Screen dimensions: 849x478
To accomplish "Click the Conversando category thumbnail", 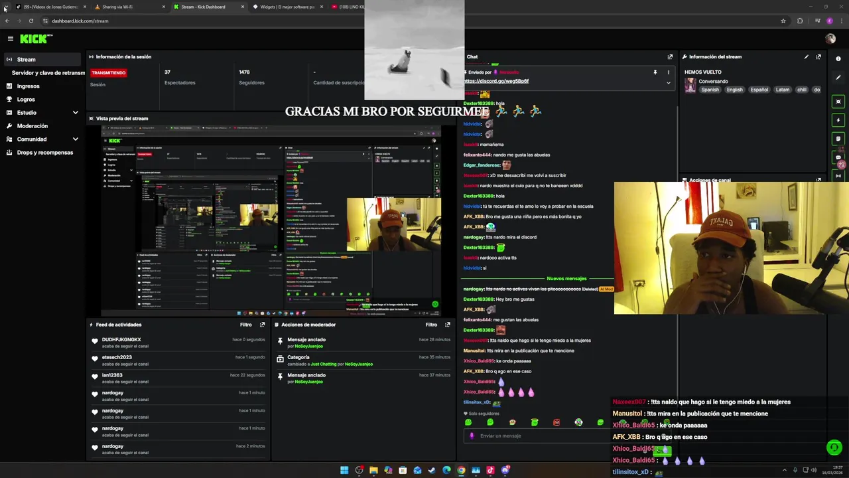I will coord(690,85).
